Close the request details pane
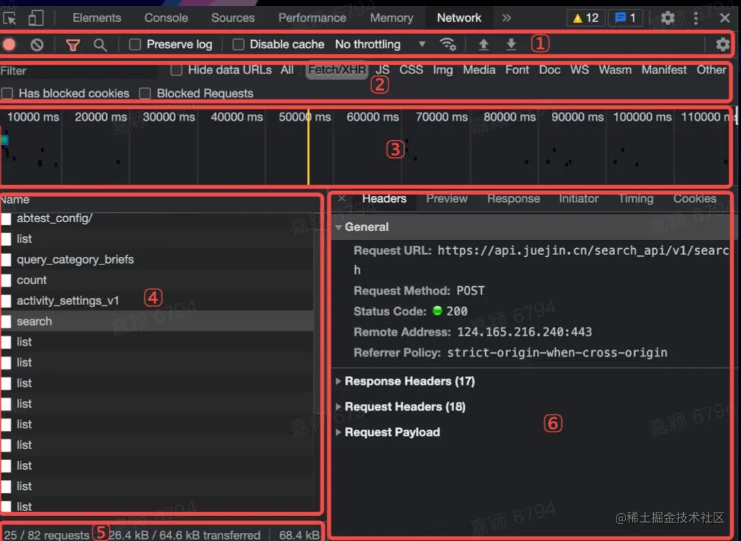The height and width of the screenshot is (541, 741). (x=342, y=198)
